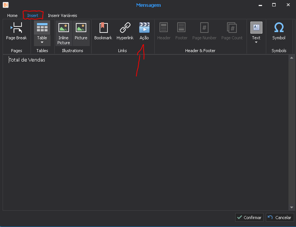Click the Table grid icon
Viewport: 296px width, 227px height.
pyautogui.click(x=42, y=28)
